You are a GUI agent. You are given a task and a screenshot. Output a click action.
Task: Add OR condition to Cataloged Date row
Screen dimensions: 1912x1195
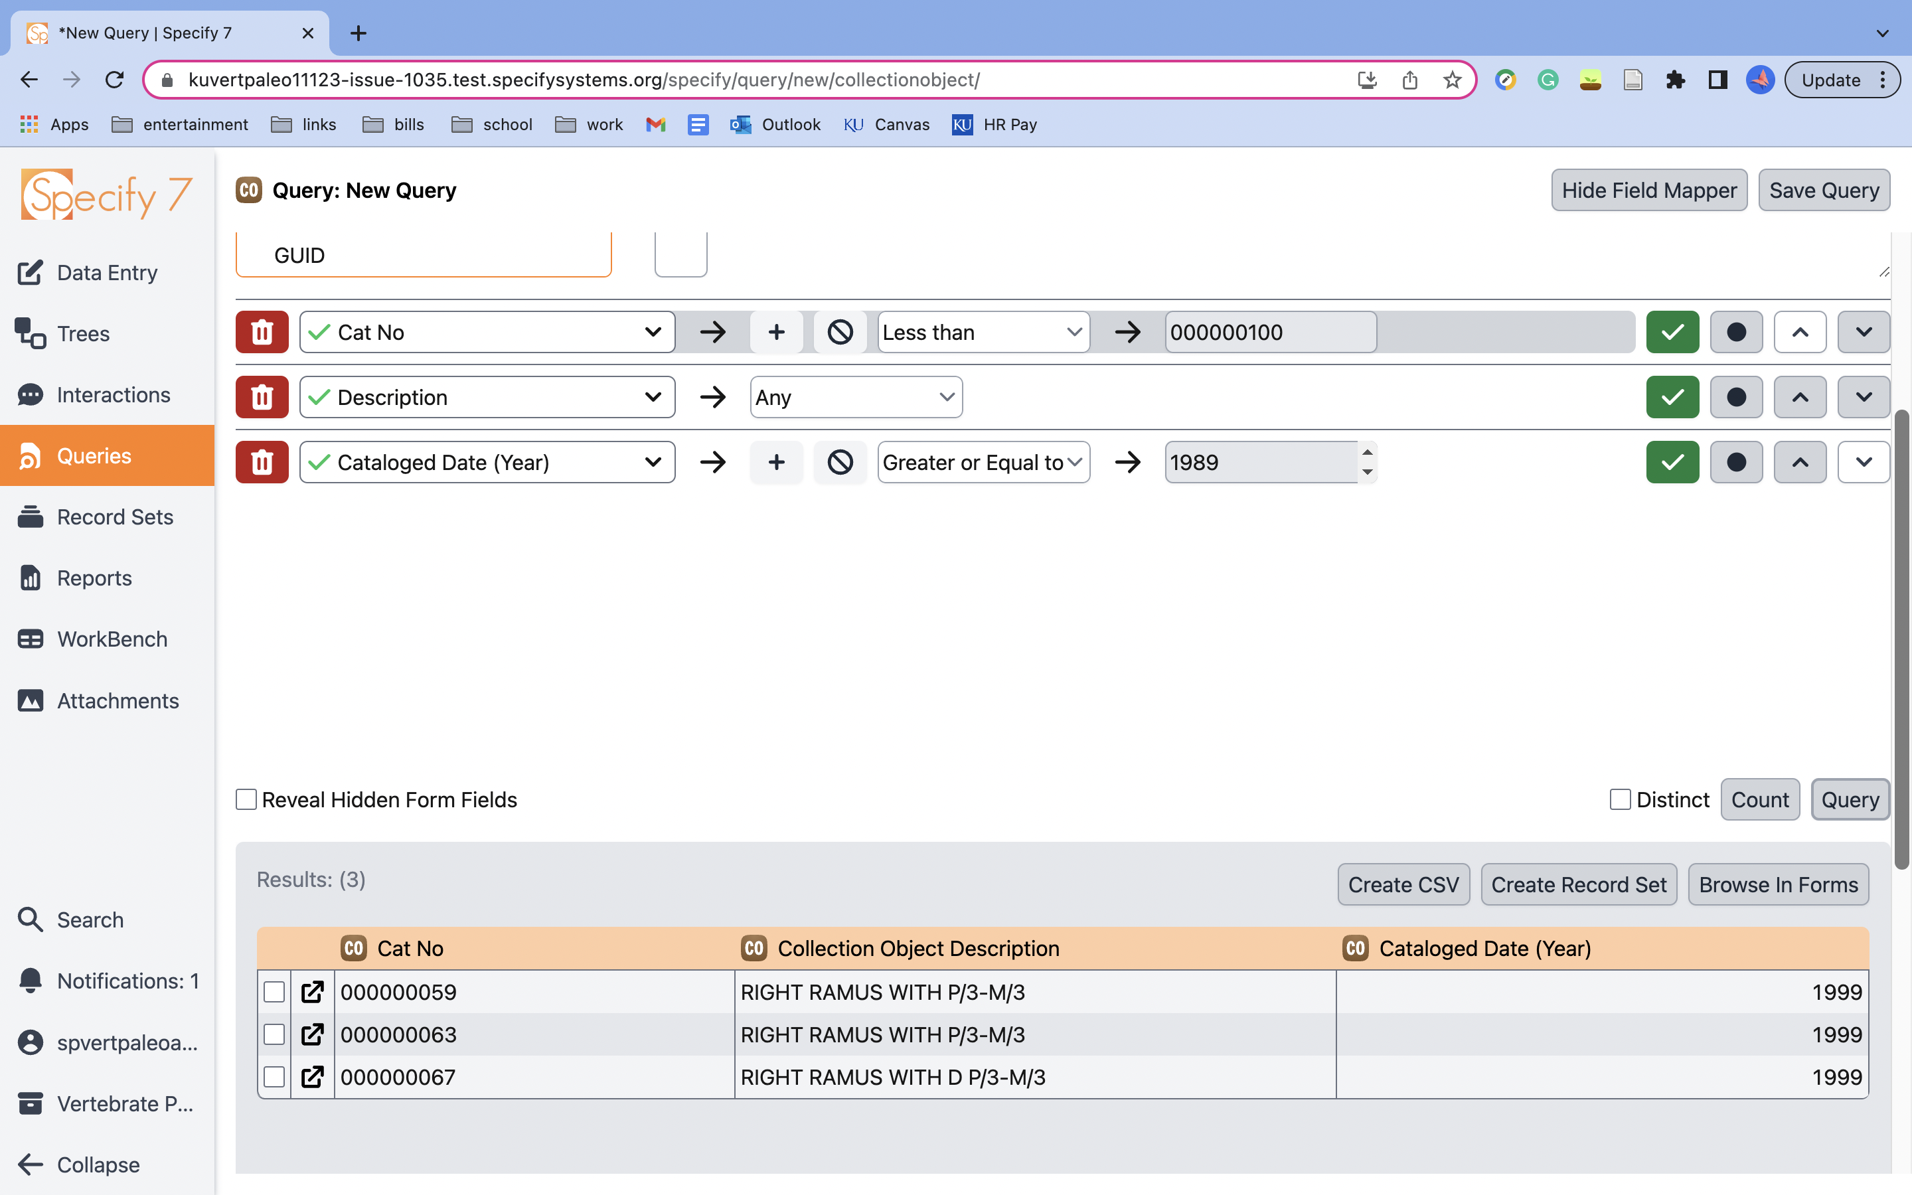(x=776, y=462)
